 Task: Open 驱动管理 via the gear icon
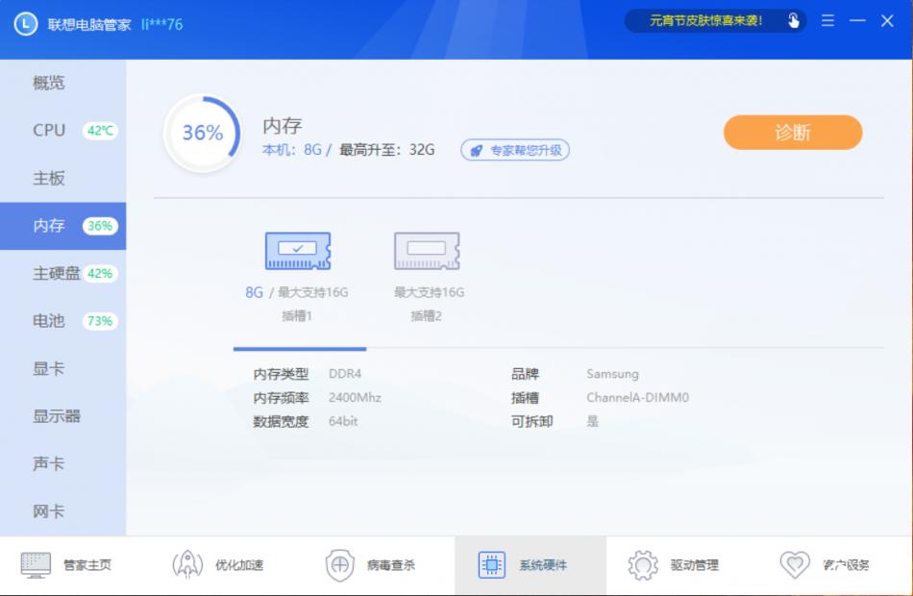click(x=642, y=563)
